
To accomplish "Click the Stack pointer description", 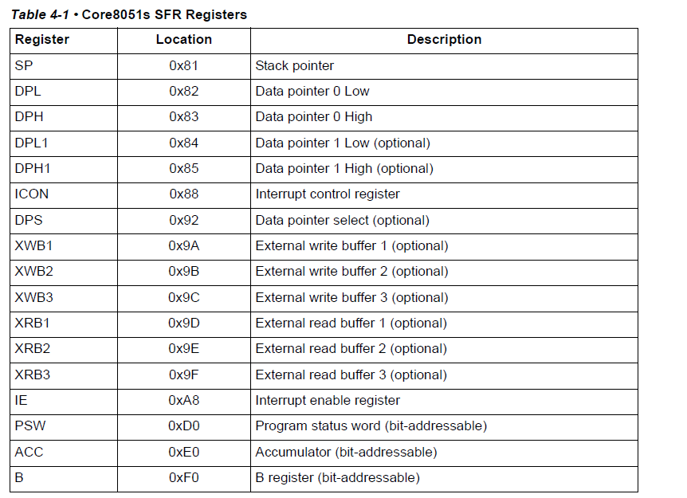I will (x=295, y=65).
